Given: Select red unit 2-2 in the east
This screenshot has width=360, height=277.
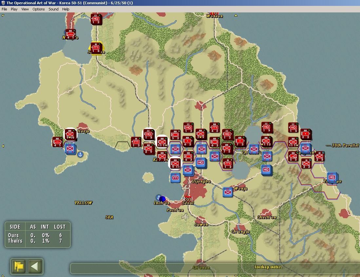Looking at the screenshot, I should tap(306, 163).
